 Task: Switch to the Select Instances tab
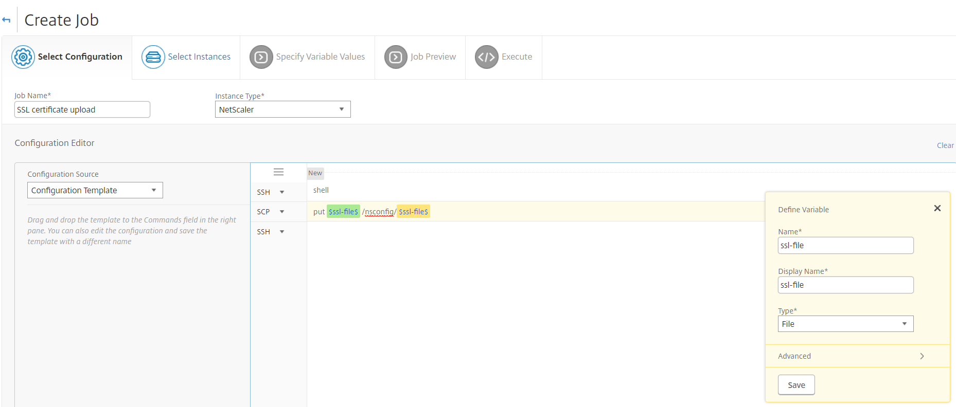coord(186,57)
